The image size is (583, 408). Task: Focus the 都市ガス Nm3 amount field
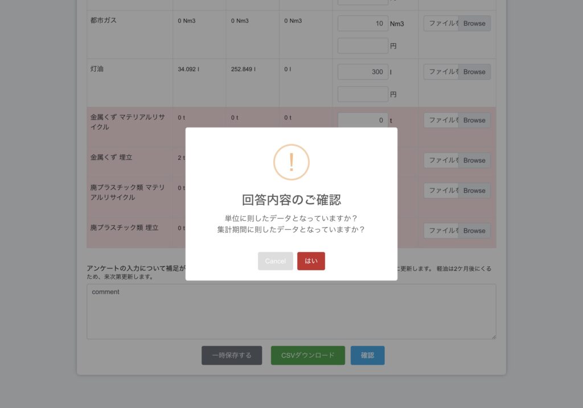pyautogui.click(x=363, y=23)
